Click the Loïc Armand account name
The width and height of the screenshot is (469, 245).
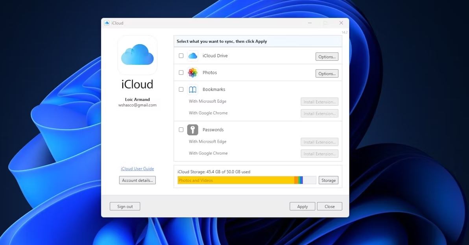click(137, 100)
